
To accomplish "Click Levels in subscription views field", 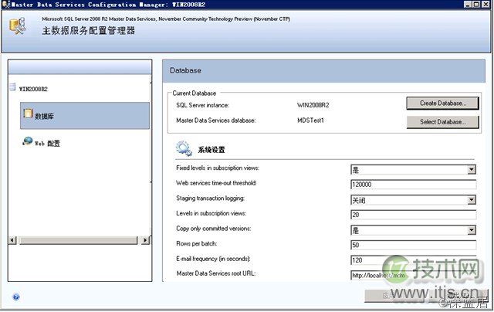I will [x=414, y=215].
